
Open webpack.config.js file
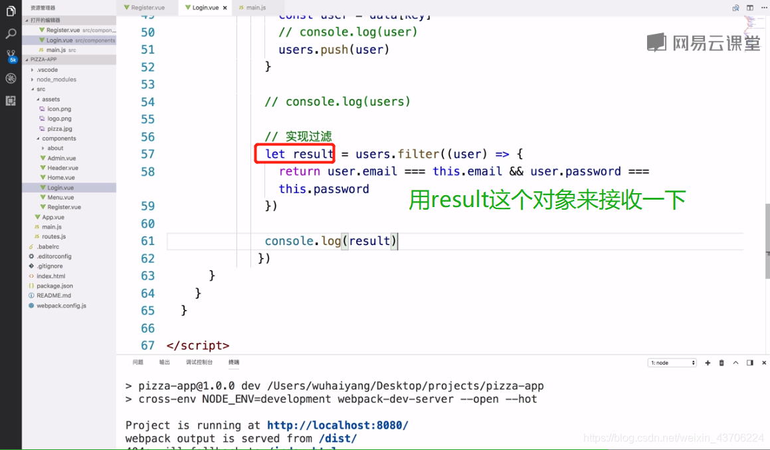pos(68,305)
